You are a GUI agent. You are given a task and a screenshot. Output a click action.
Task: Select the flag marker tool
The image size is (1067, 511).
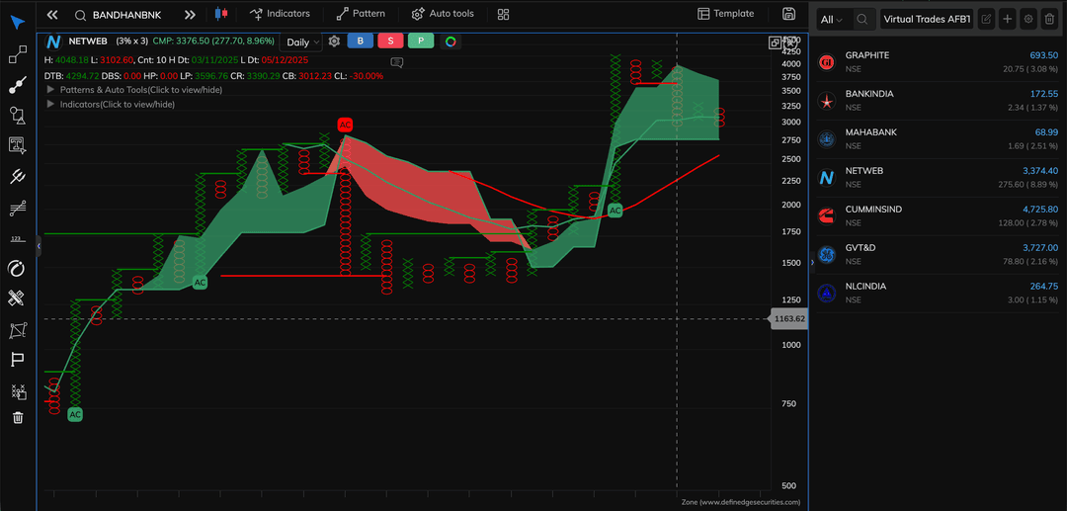pos(17,360)
